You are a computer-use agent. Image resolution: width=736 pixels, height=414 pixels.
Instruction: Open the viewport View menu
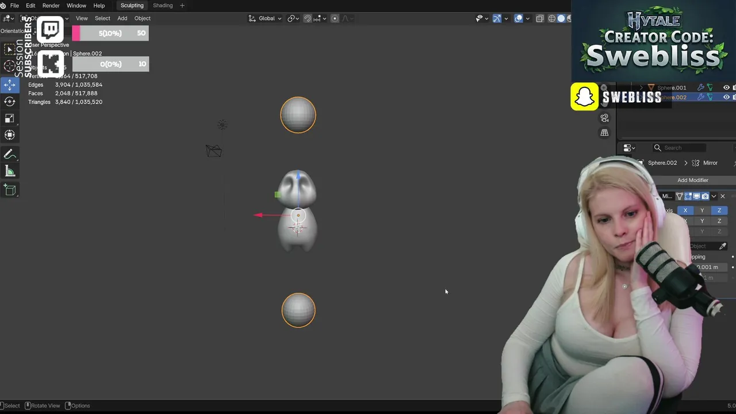(x=82, y=18)
